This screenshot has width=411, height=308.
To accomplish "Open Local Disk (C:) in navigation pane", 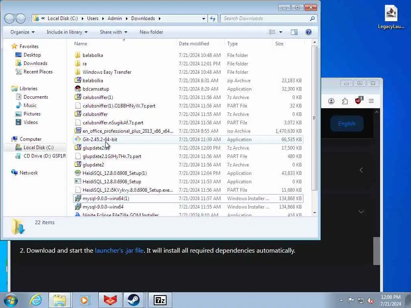I will click(39, 148).
